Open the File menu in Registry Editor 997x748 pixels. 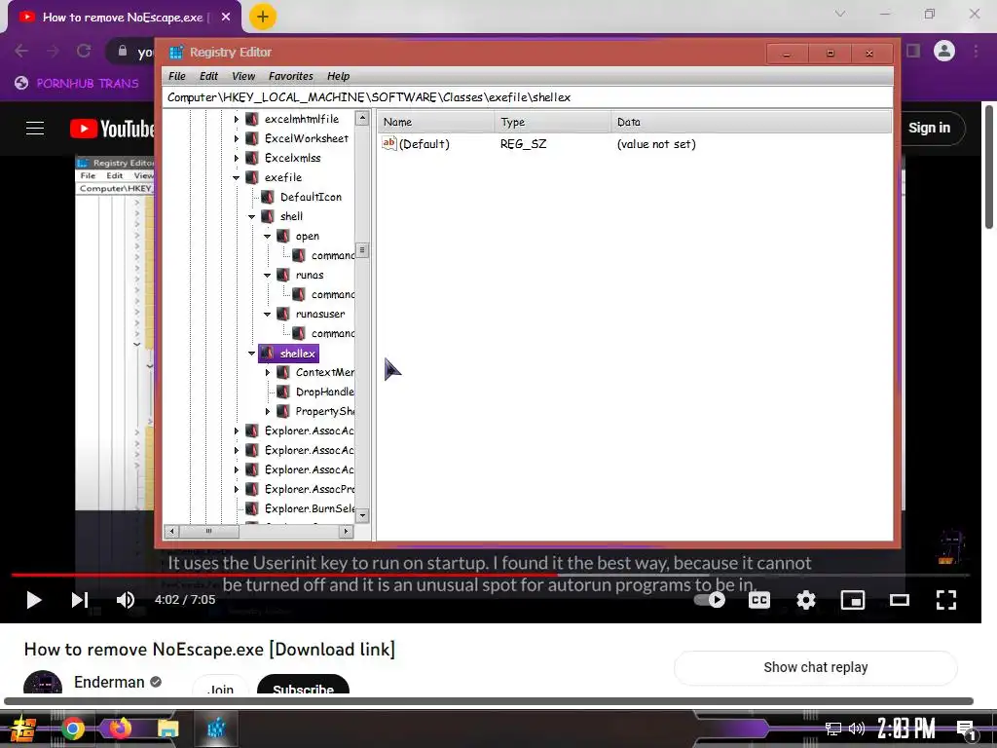pyautogui.click(x=177, y=76)
